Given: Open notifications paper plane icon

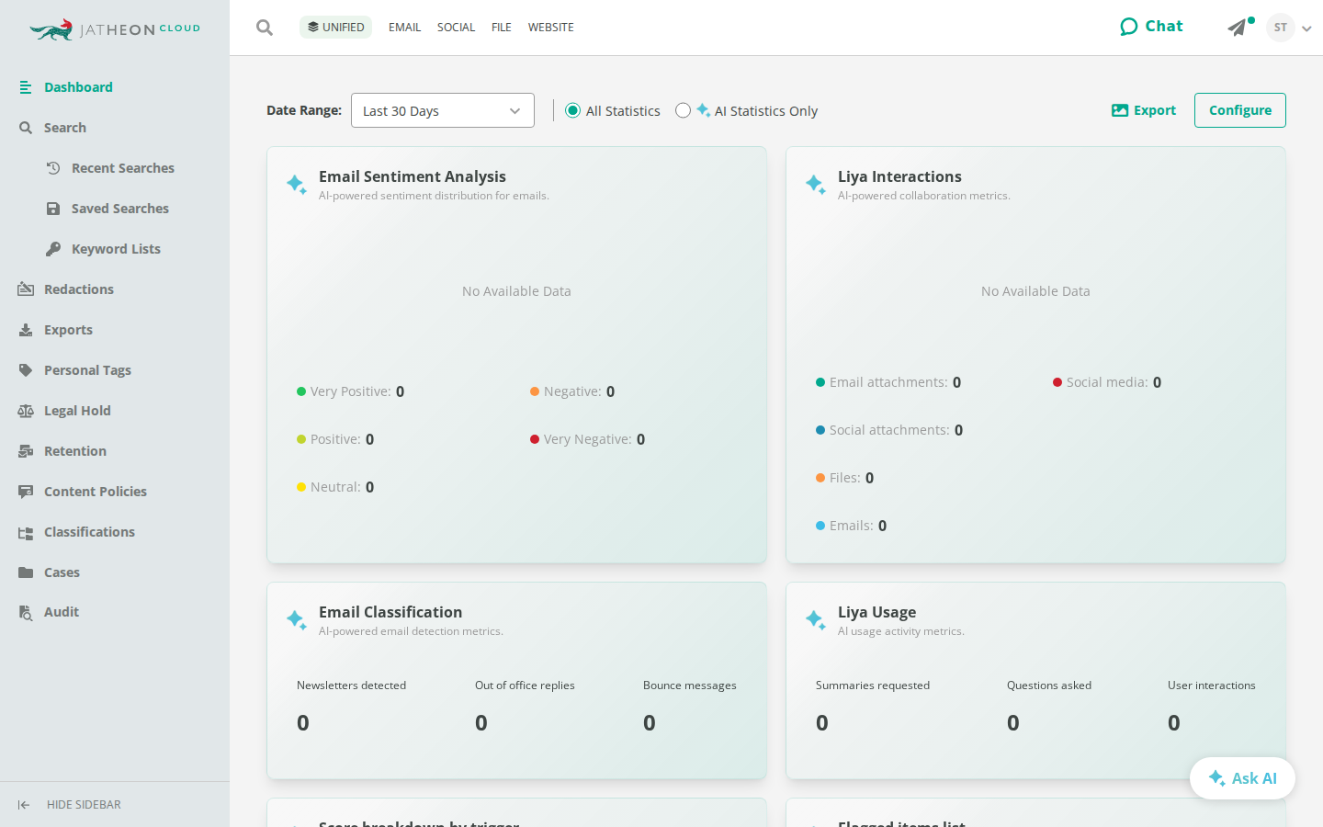Looking at the screenshot, I should pyautogui.click(x=1238, y=28).
